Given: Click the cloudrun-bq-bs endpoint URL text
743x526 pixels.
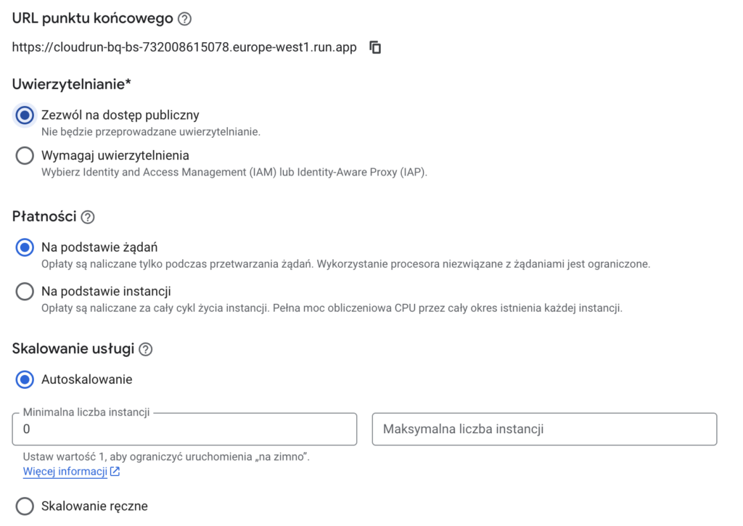Looking at the screenshot, I should click(184, 47).
